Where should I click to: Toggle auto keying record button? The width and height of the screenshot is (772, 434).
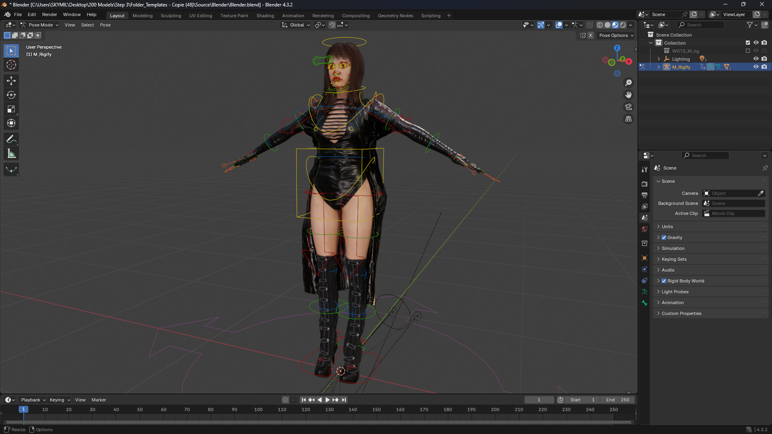pos(285,400)
